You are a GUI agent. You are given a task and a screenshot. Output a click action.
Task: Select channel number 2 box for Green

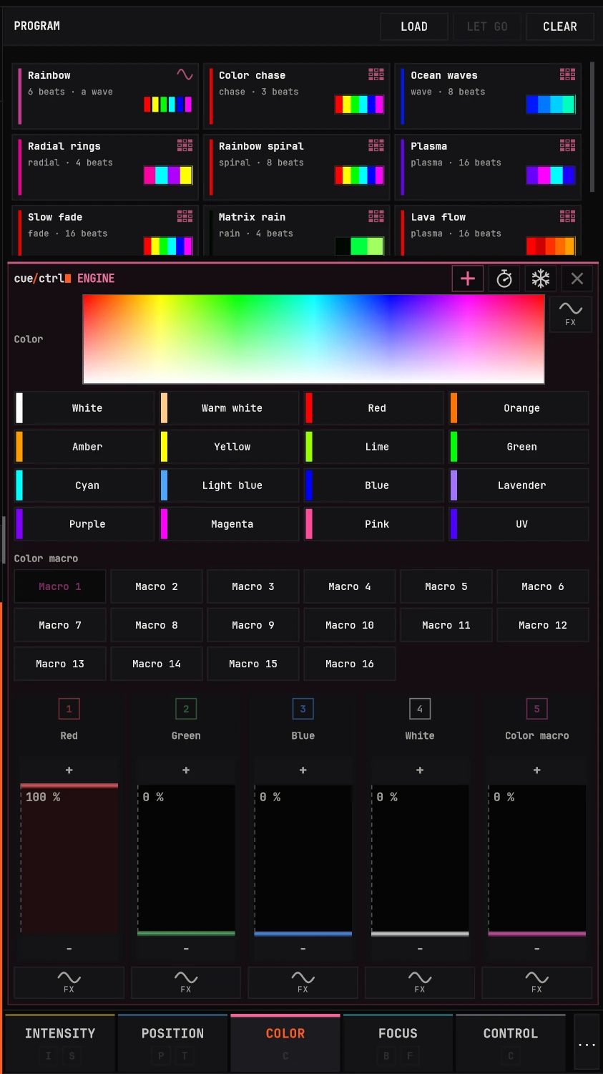coord(186,709)
